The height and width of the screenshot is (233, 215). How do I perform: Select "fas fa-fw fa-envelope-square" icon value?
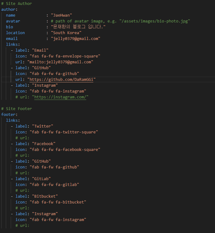tap(65, 56)
